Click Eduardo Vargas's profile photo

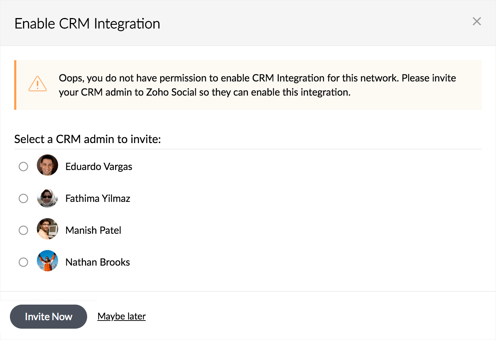pyautogui.click(x=47, y=165)
